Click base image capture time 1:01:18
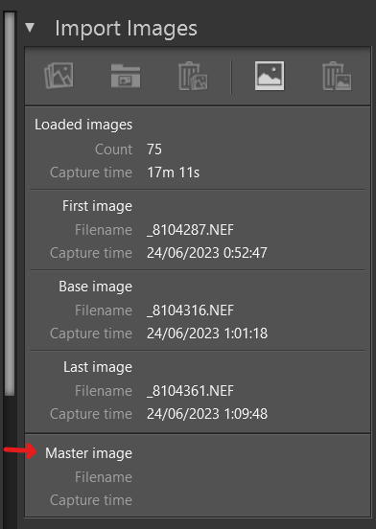This screenshot has width=376, height=529. click(x=207, y=333)
